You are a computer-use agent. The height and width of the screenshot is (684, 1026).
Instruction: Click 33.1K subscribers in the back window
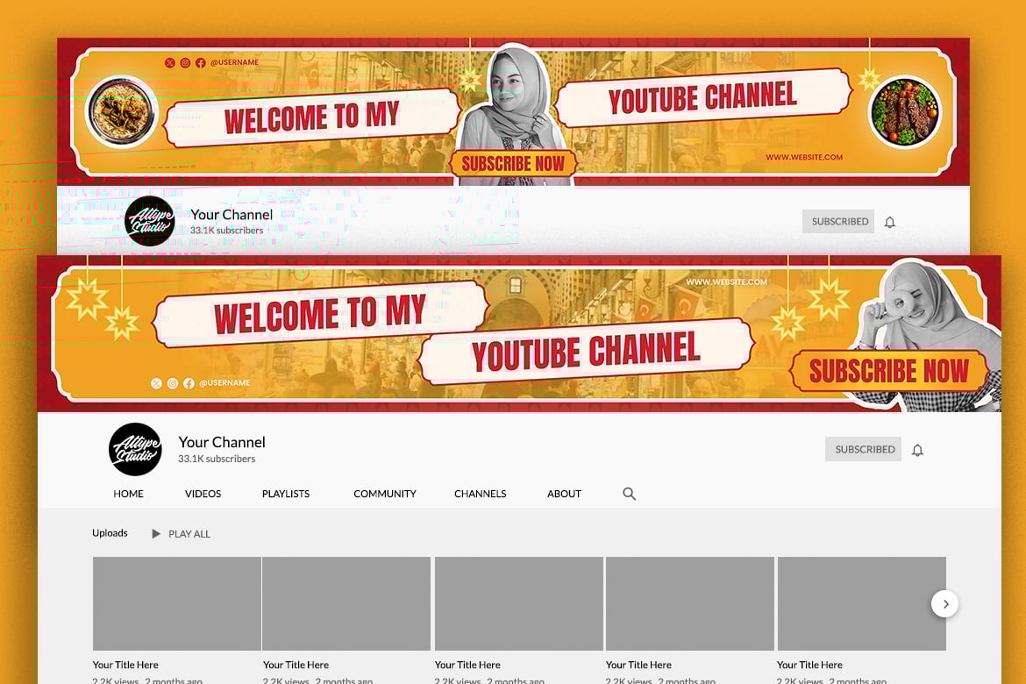point(226,231)
